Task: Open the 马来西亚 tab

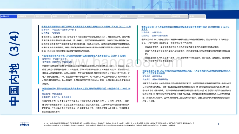Action: pos(180,16)
